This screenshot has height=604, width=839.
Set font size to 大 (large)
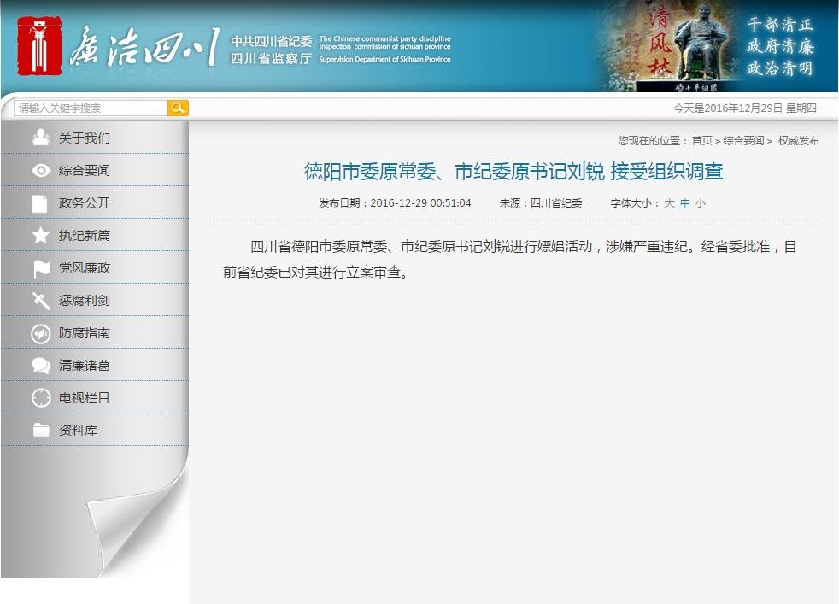[670, 203]
